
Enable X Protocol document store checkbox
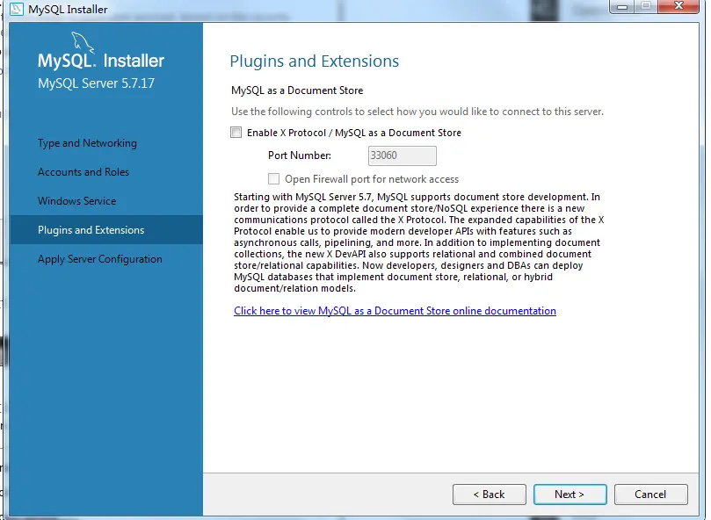pos(236,133)
